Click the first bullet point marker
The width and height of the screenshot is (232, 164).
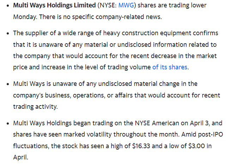pos(8,6)
